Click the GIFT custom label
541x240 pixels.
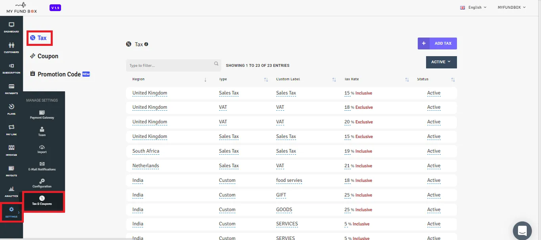[281, 195]
